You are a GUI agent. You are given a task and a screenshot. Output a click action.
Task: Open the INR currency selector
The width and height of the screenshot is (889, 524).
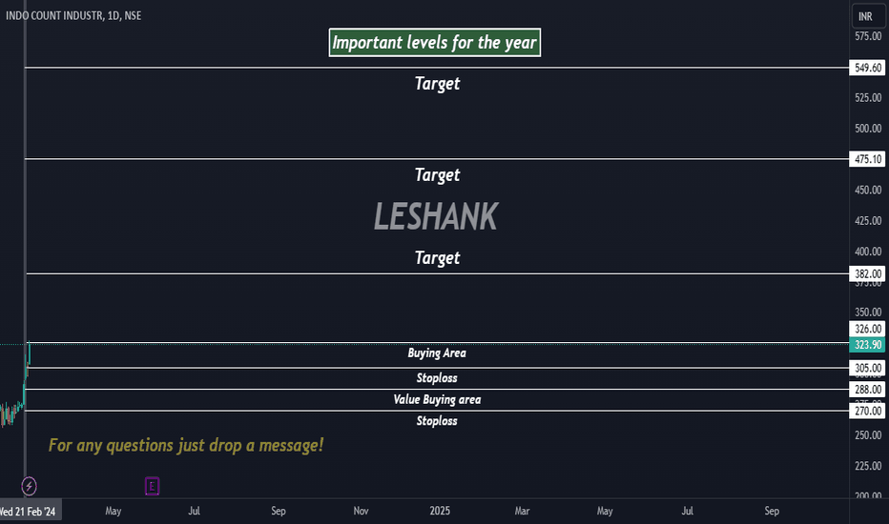[x=867, y=16]
